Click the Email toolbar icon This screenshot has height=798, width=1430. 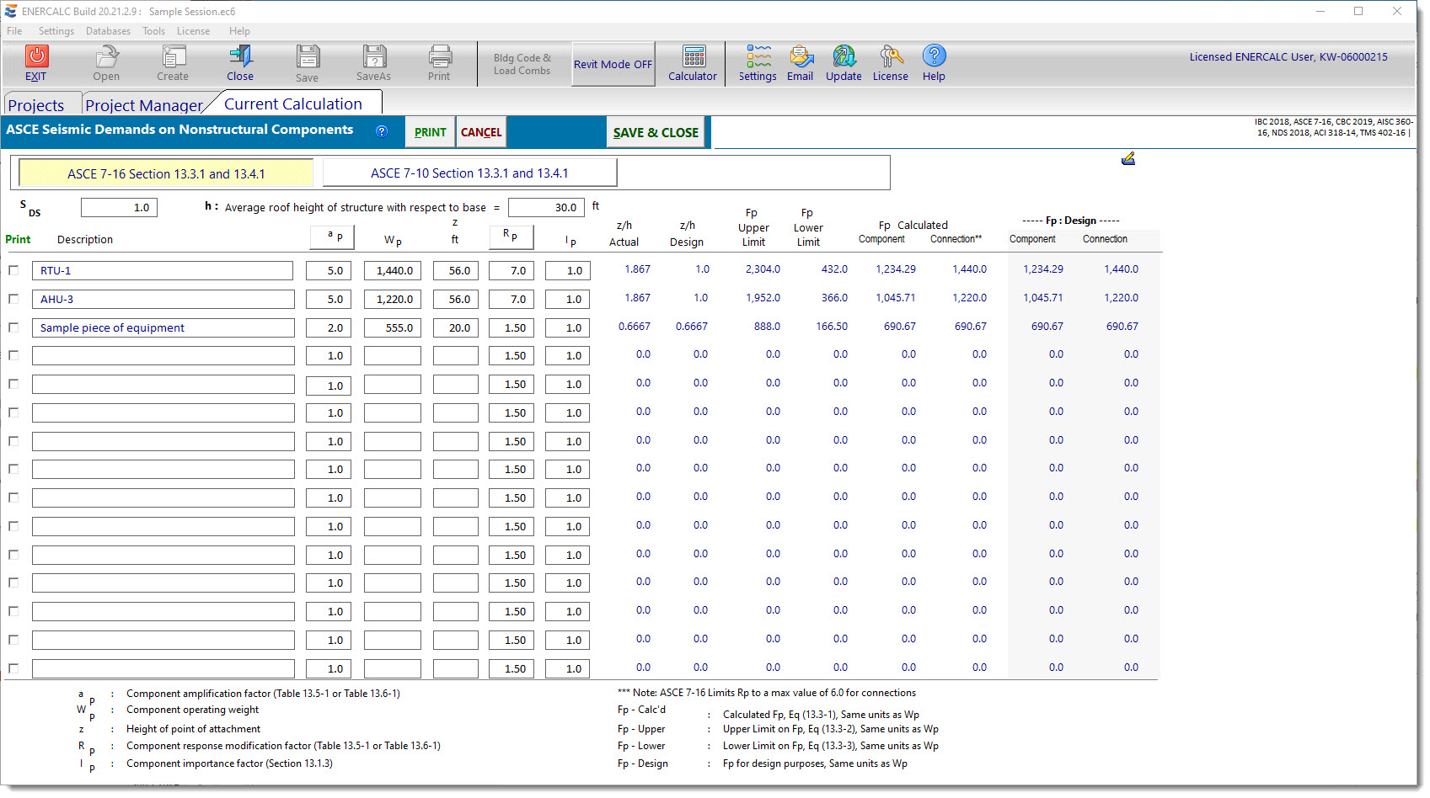tap(800, 57)
